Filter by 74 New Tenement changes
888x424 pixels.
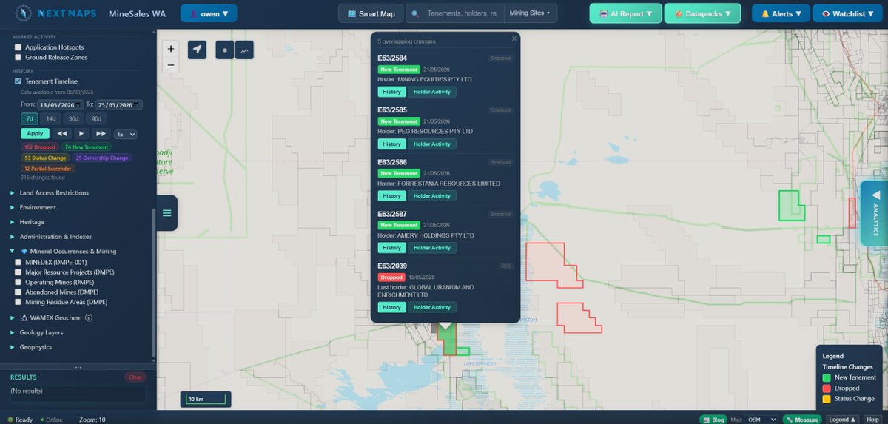[x=88, y=147]
